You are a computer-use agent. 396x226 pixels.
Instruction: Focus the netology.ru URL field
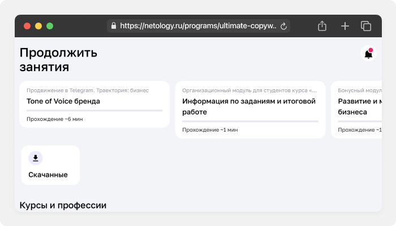[198, 26]
